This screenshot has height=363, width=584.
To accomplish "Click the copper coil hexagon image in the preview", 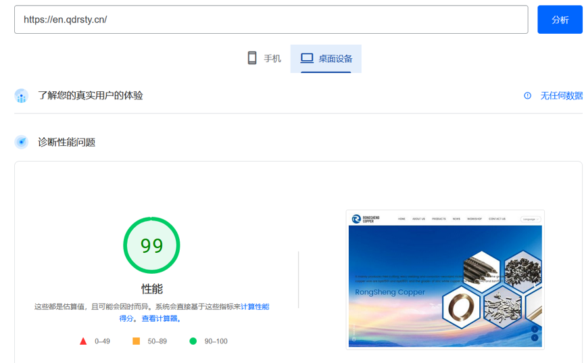I will (461, 308).
